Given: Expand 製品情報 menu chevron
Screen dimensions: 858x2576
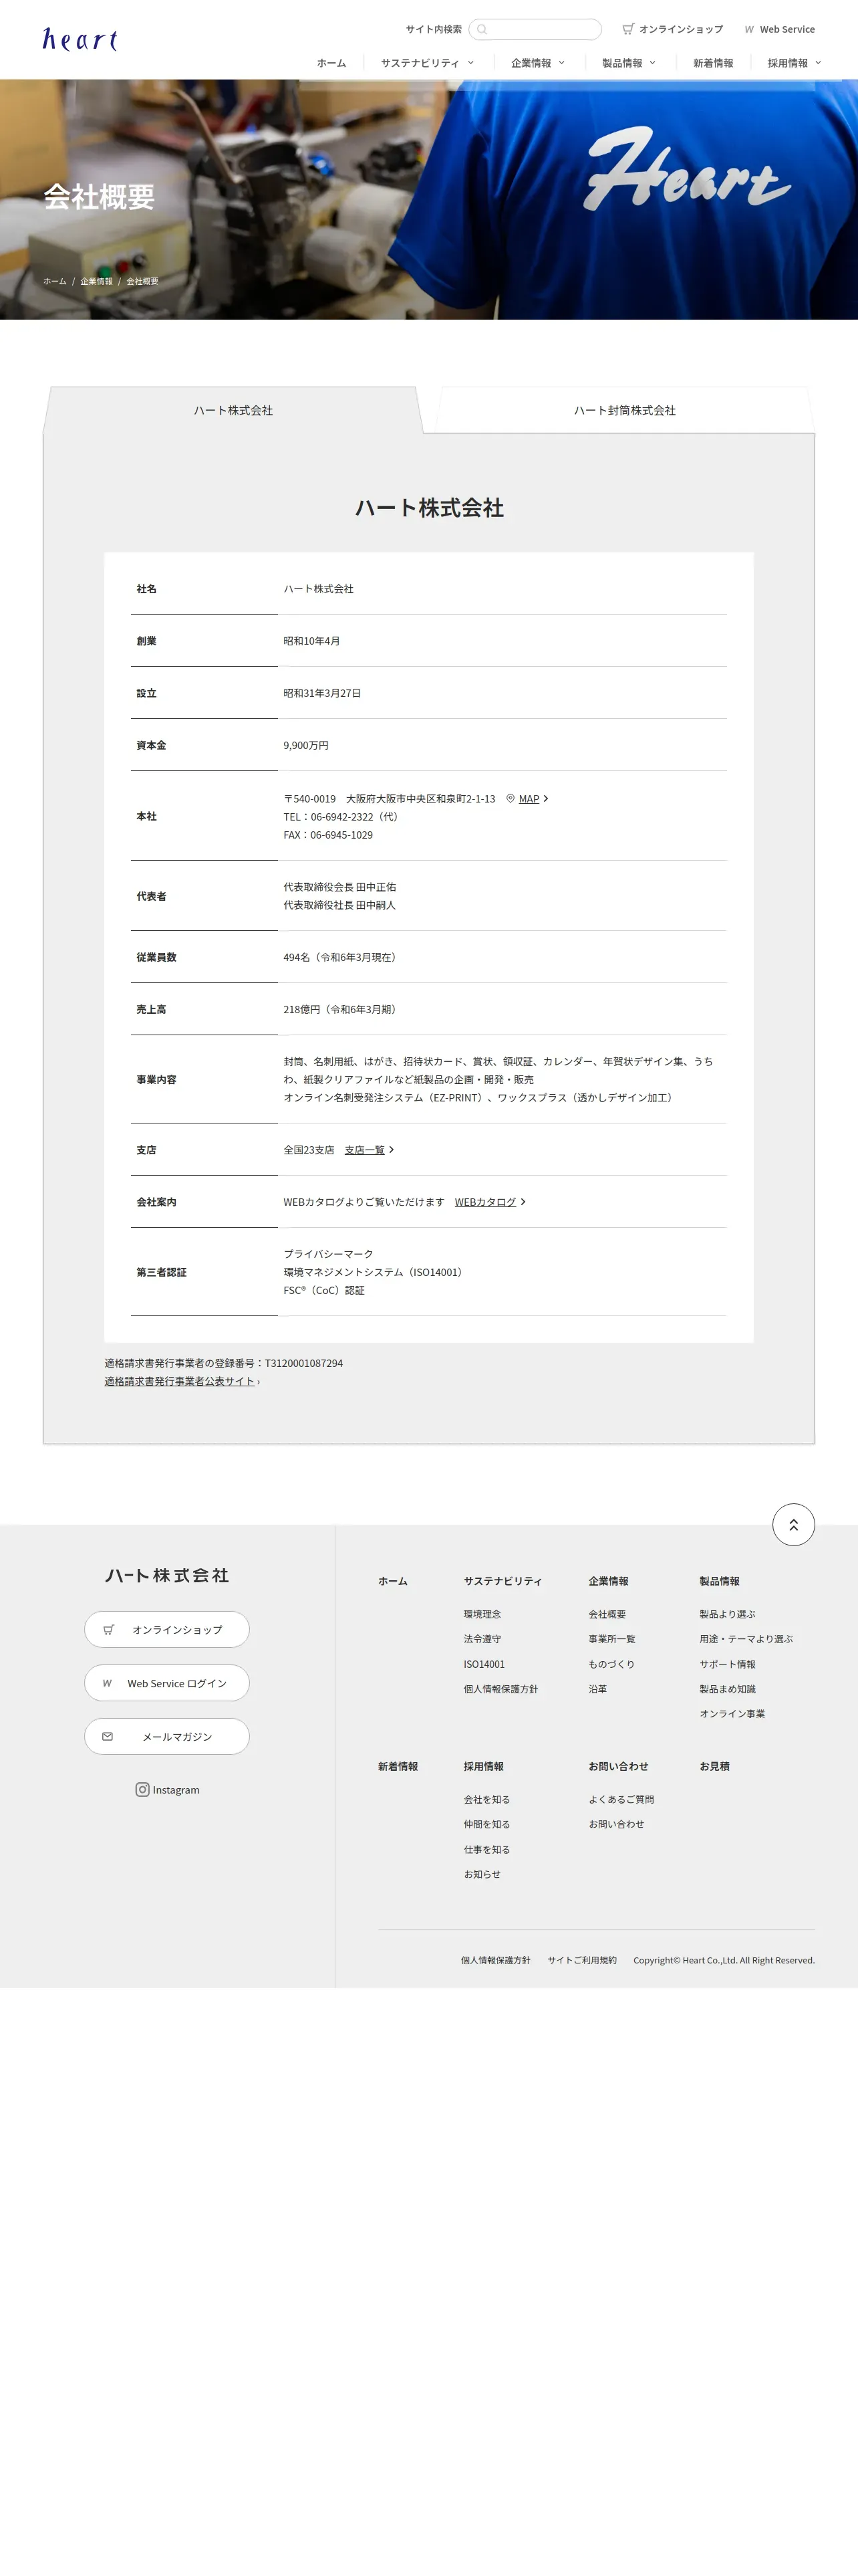Looking at the screenshot, I should [654, 62].
